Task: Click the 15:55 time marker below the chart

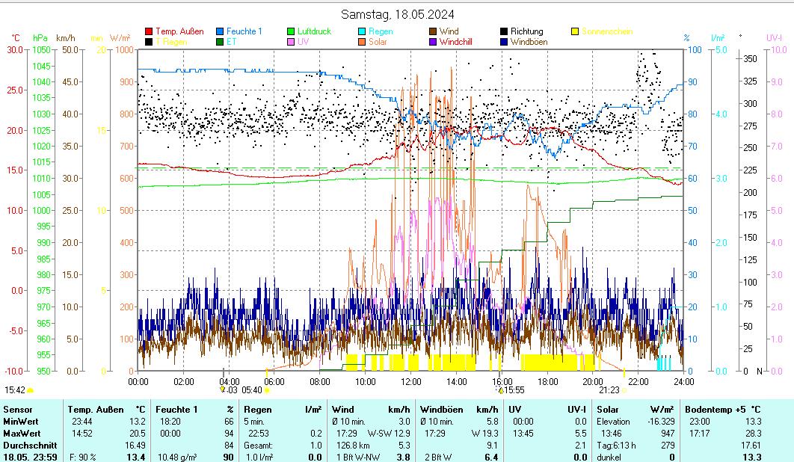Action: point(513,389)
